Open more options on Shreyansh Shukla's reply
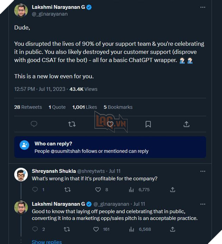Screen dimensions: 222x244 click(x=203, y=171)
